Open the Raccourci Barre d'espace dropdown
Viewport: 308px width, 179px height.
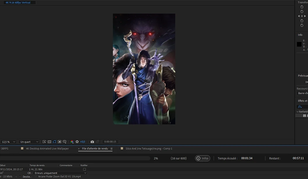[302, 93]
